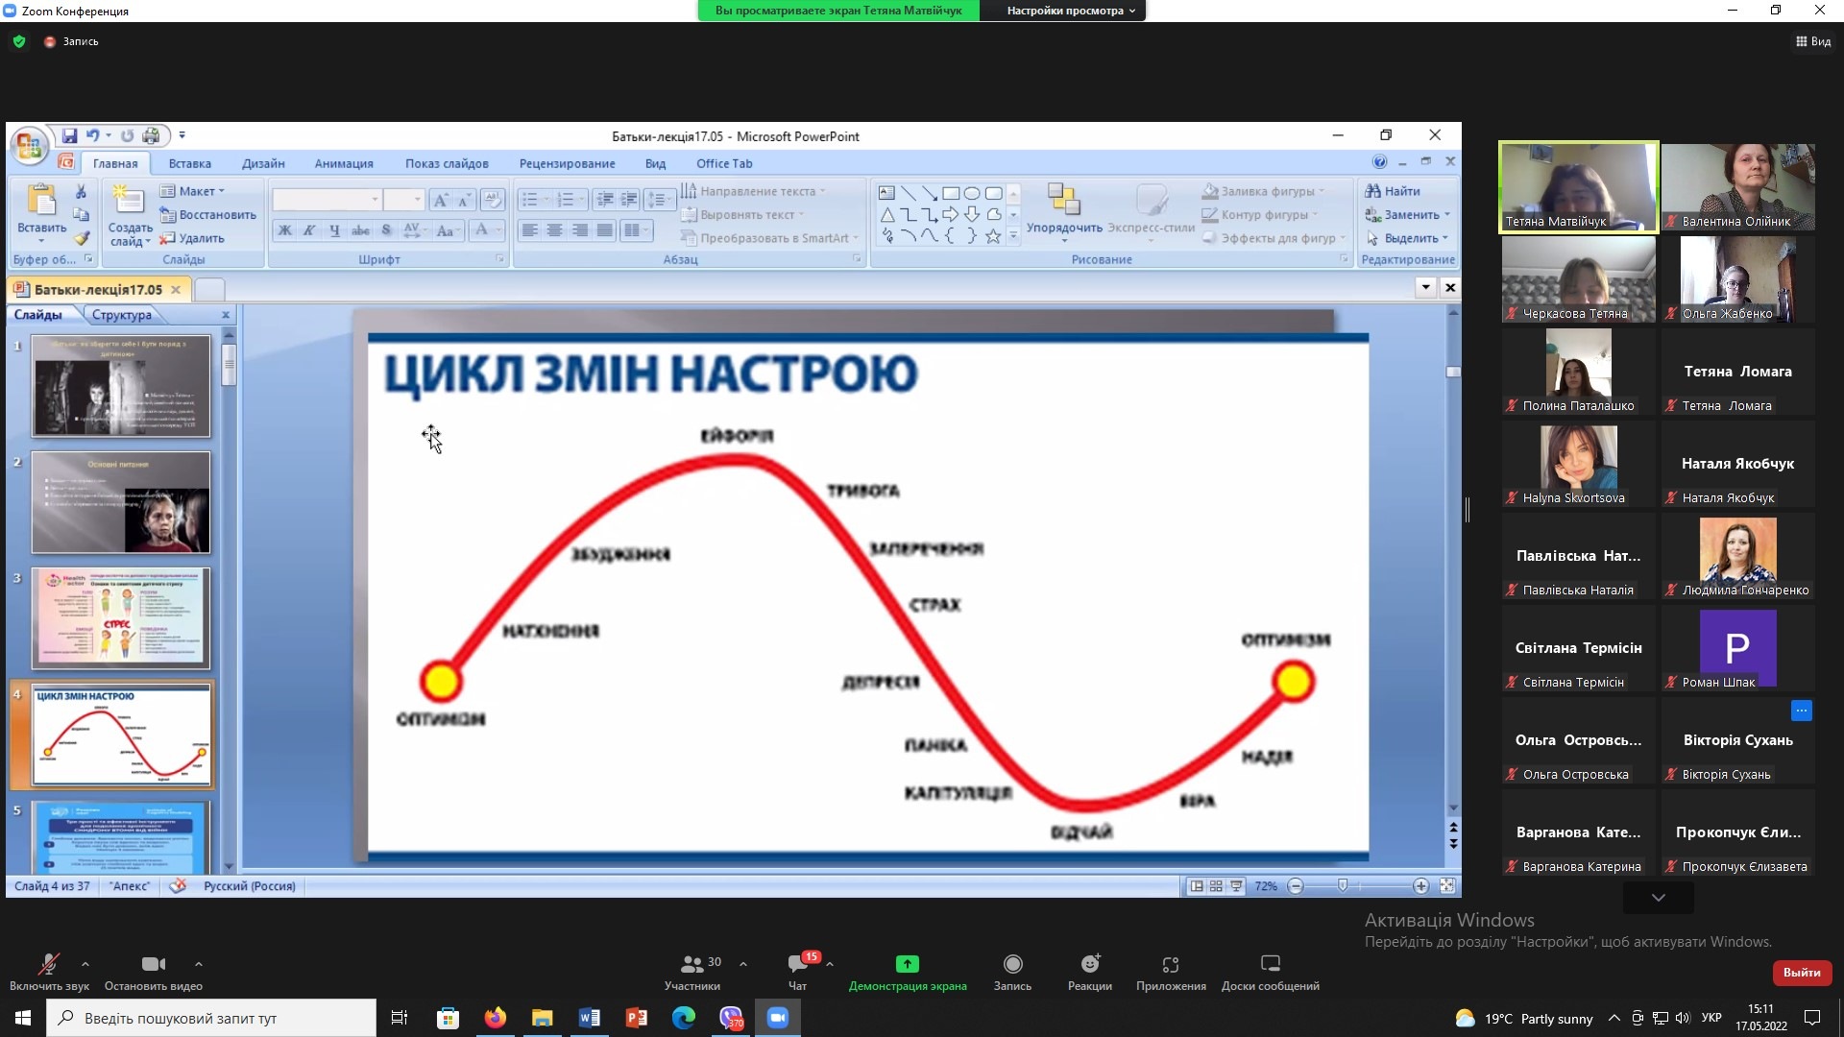Open the Participants list icon
The height and width of the screenshot is (1037, 1844).
691,965
